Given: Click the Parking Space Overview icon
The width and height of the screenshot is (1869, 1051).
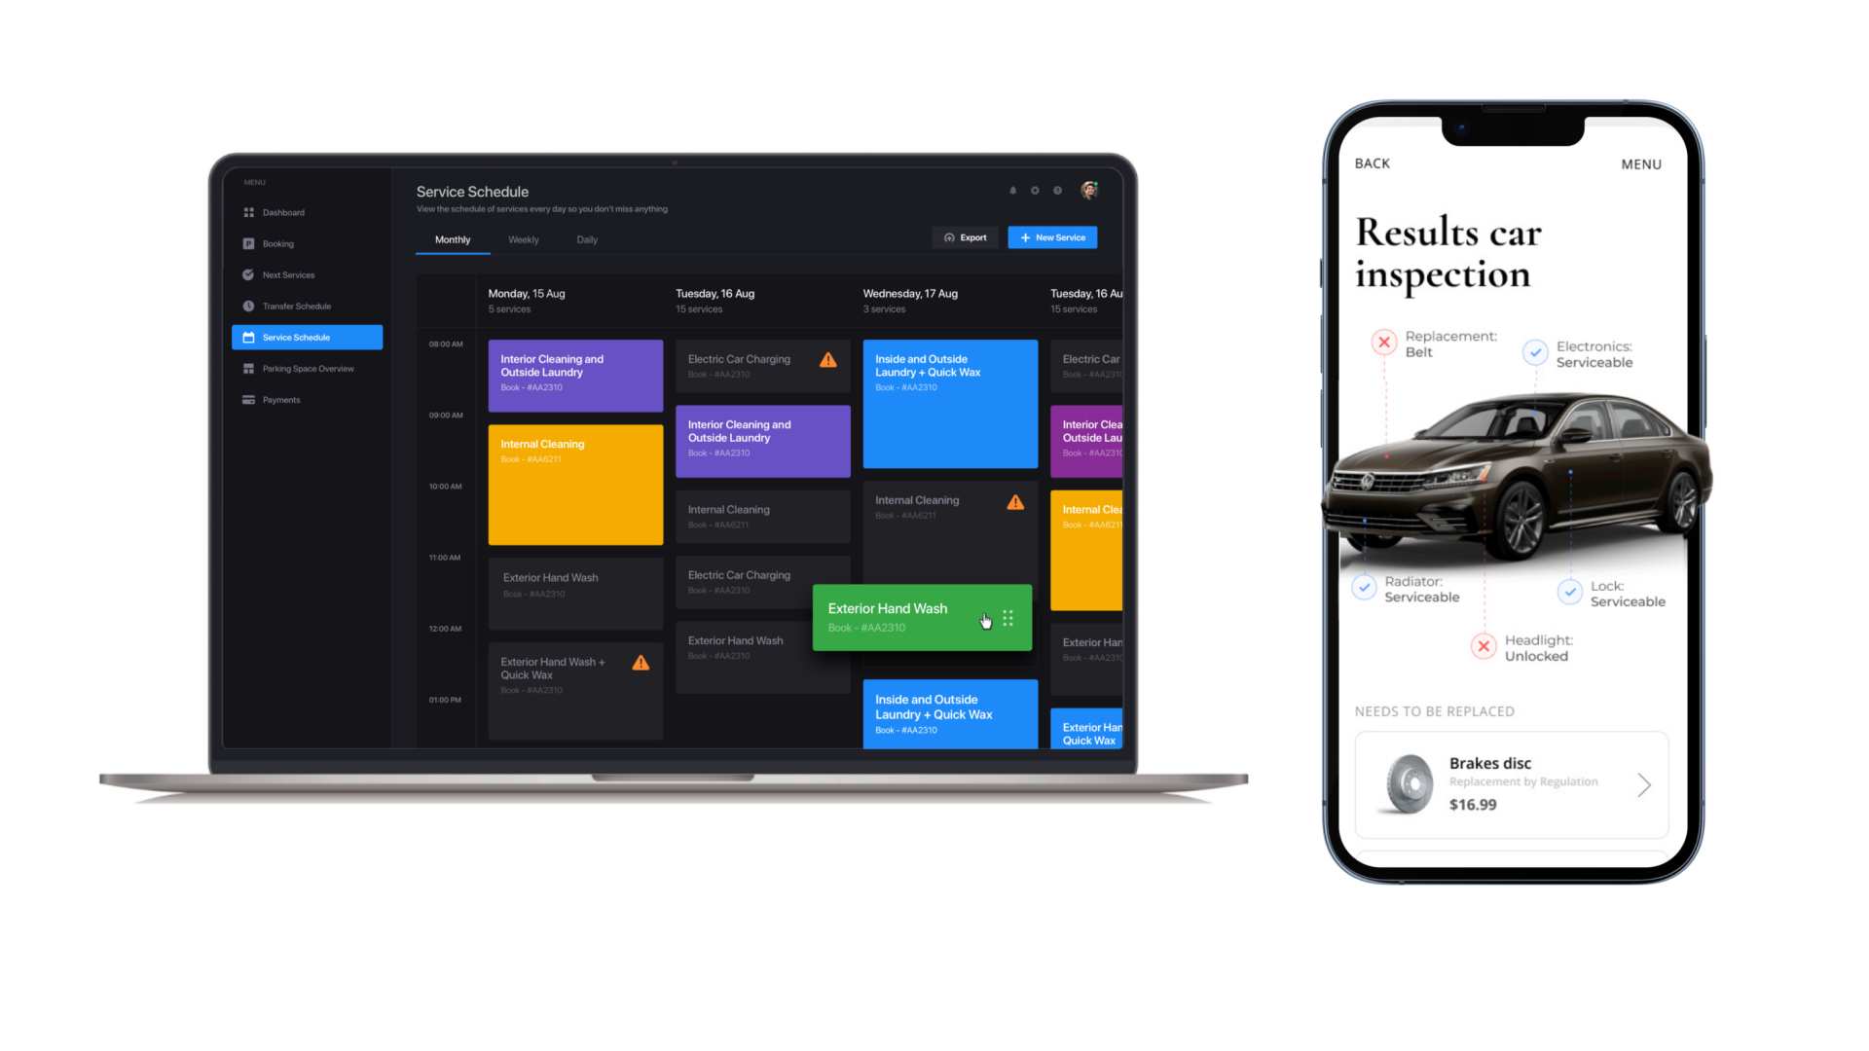Looking at the screenshot, I should tap(249, 367).
